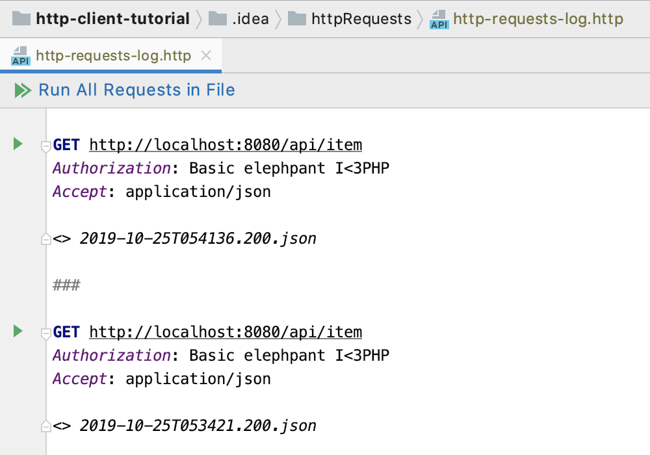Screen dimensions: 650x455
Task: Open the first localhost:8080/api/item URL
Action: [x=225, y=144]
